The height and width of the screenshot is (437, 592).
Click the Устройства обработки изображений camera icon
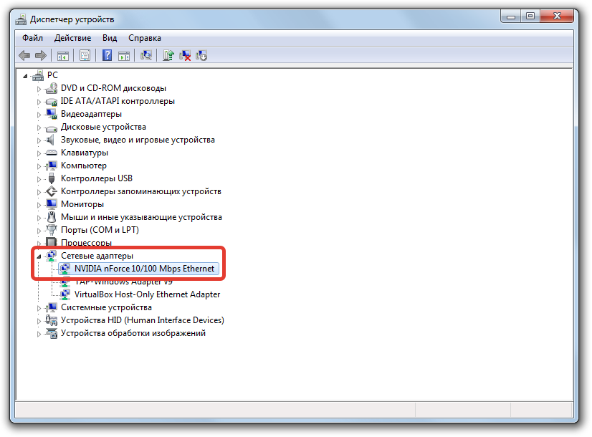click(52, 333)
